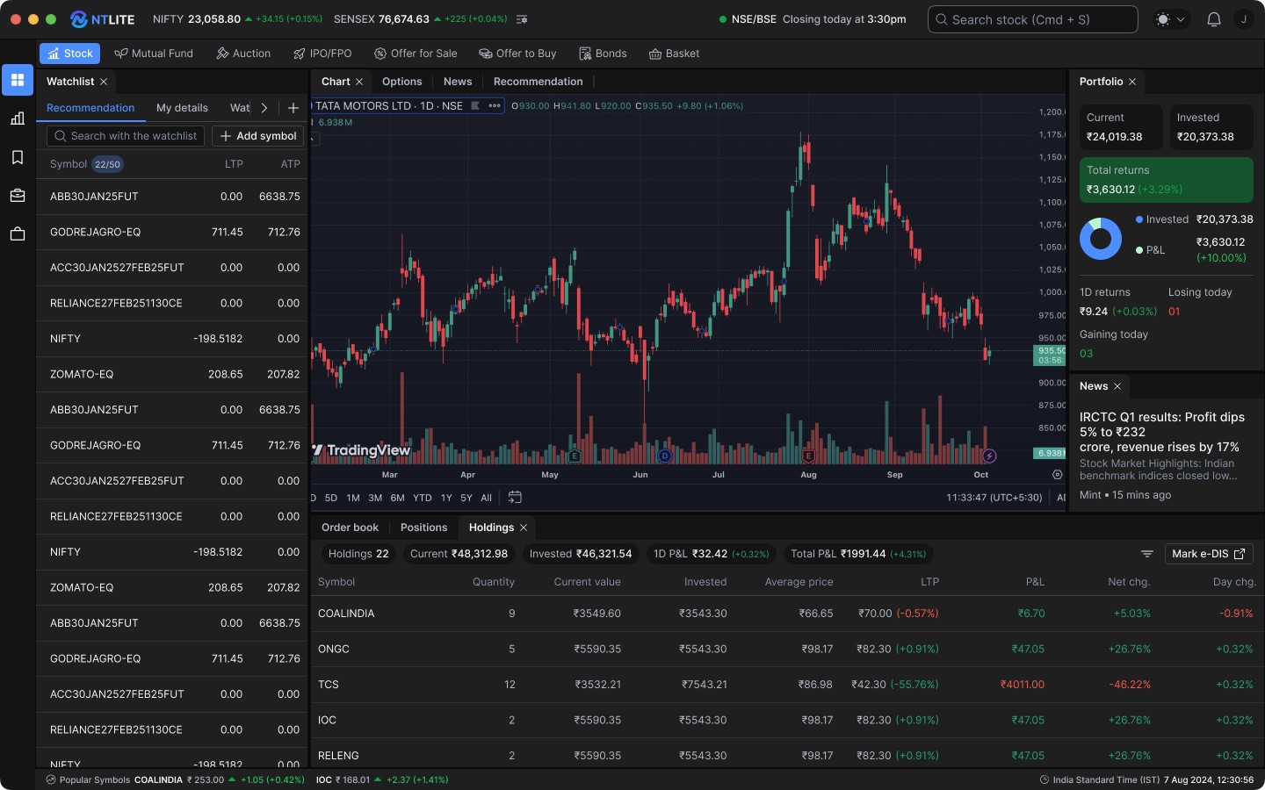Click the Add symbol button

click(x=258, y=136)
